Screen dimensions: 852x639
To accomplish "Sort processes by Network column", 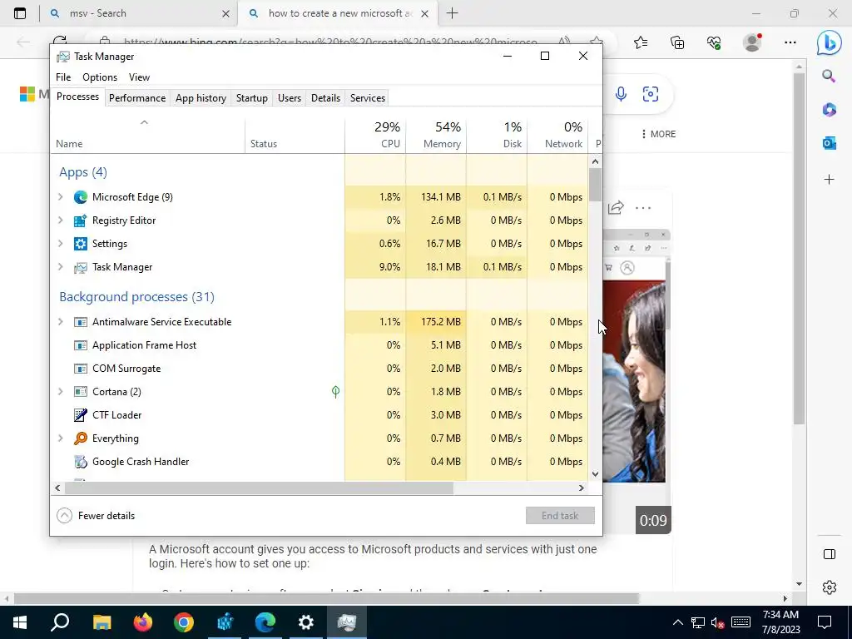I will (x=558, y=135).
